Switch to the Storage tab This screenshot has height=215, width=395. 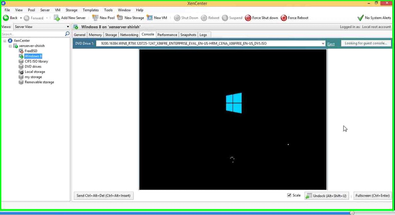tap(111, 35)
